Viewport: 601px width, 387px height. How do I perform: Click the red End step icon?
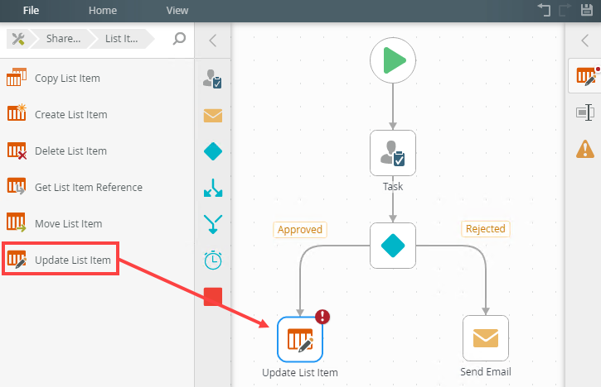tap(213, 297)
